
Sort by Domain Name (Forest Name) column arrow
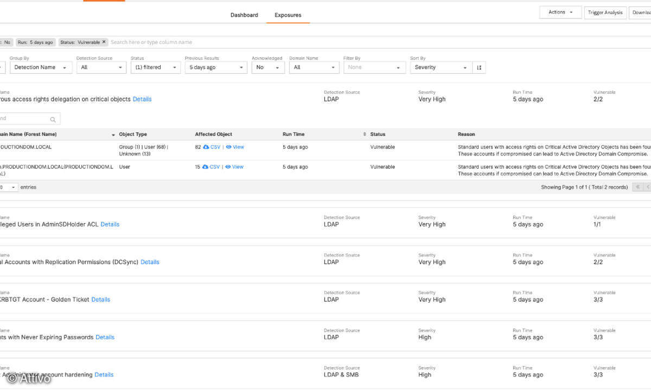(113, 134)
